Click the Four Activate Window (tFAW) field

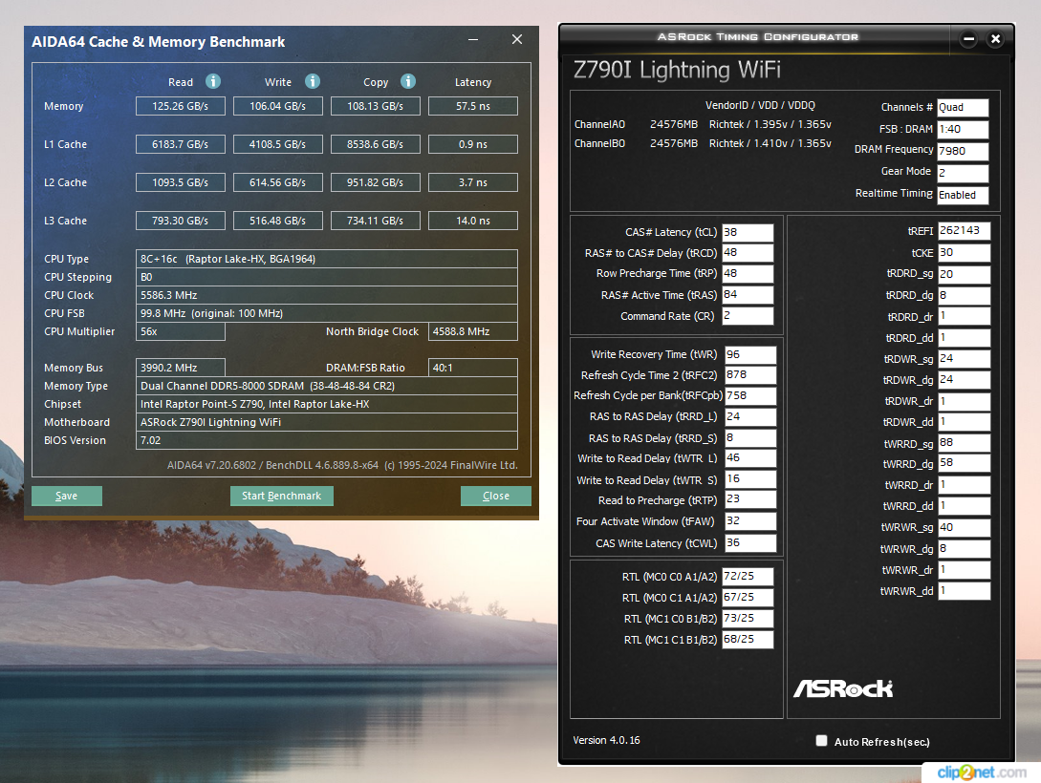coord(750,521)
